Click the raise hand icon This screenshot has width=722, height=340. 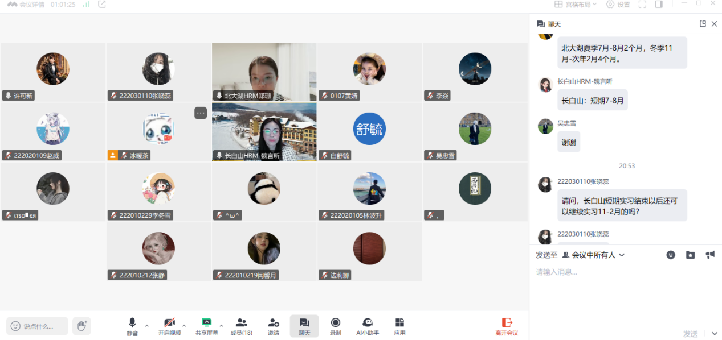pyautogui.click(x=81, y=326)
